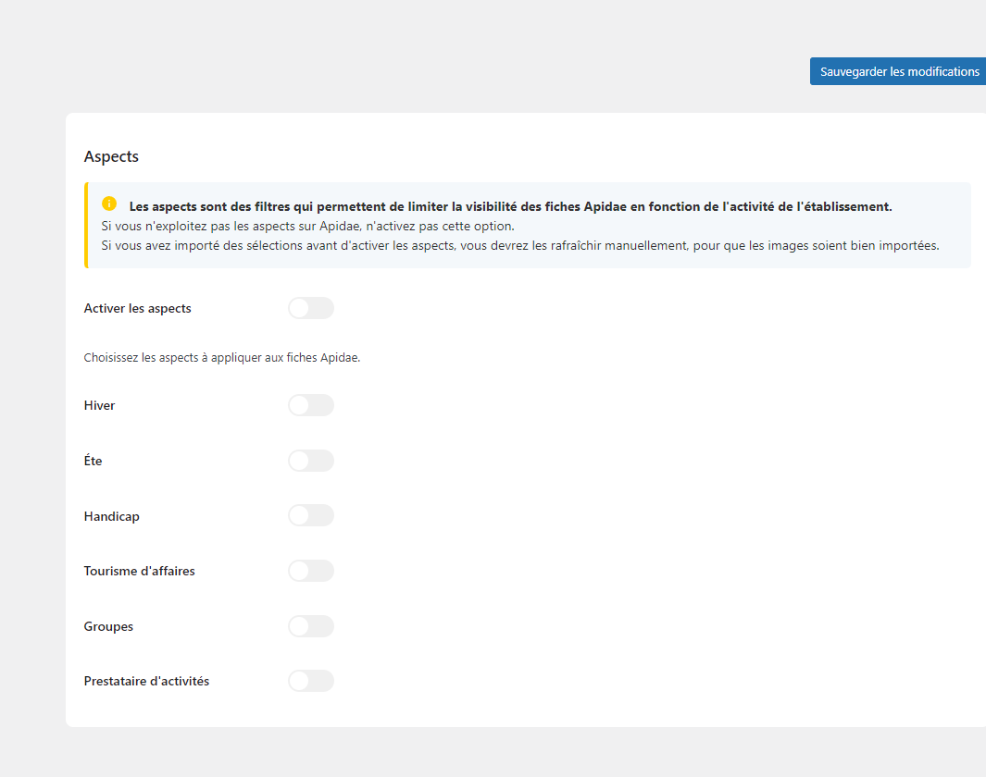Select the Tourisme d'affaires label

click(x=139, y=571)
